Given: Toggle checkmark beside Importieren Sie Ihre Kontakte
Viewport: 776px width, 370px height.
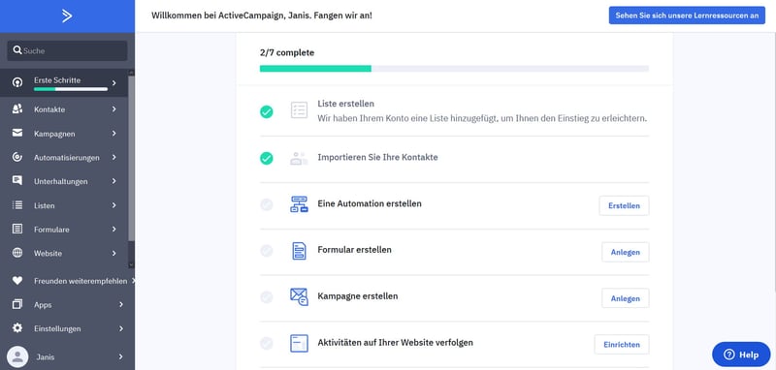Looking at the screenshot, I should pos(266,158).
